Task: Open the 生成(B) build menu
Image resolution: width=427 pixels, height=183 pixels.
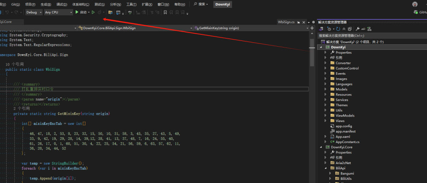Action: coord(46,5)
